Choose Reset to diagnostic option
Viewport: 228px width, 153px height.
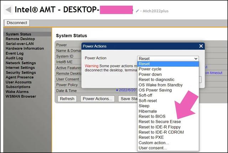coord(168,80)
